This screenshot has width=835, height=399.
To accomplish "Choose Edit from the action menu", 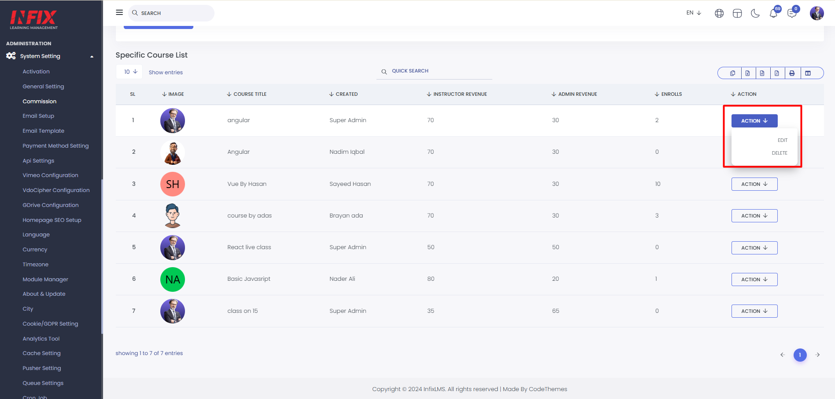I will coord(782,140).
